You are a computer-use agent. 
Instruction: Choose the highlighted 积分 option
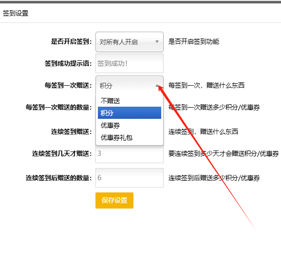point(130,113)
